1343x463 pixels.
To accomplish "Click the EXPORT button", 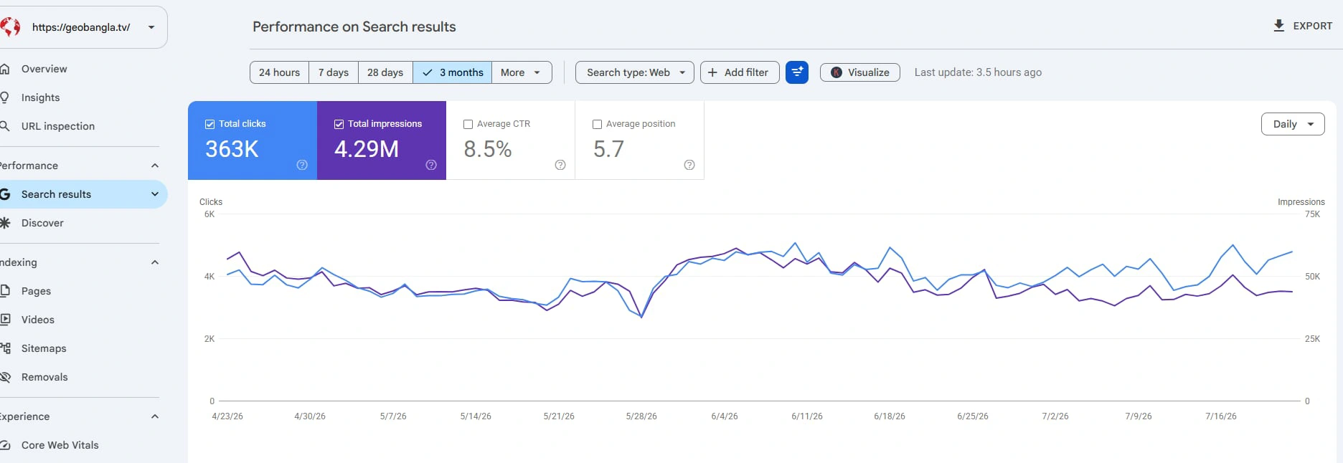I will point(1303,26).
